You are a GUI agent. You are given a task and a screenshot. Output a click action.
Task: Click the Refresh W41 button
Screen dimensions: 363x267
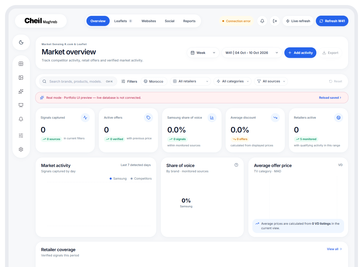(x=332, y=21)
